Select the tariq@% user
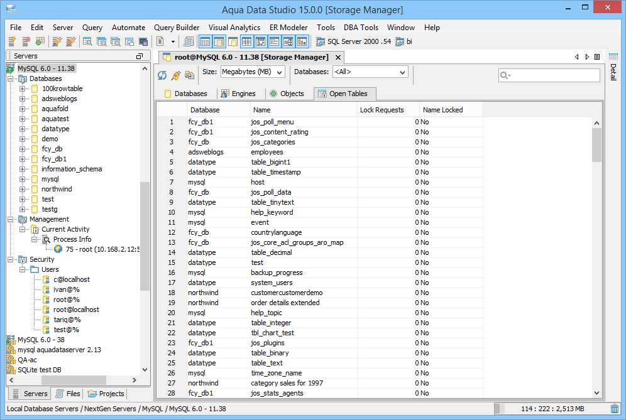This screenshot has width=626, height=420. click(67, 320)
